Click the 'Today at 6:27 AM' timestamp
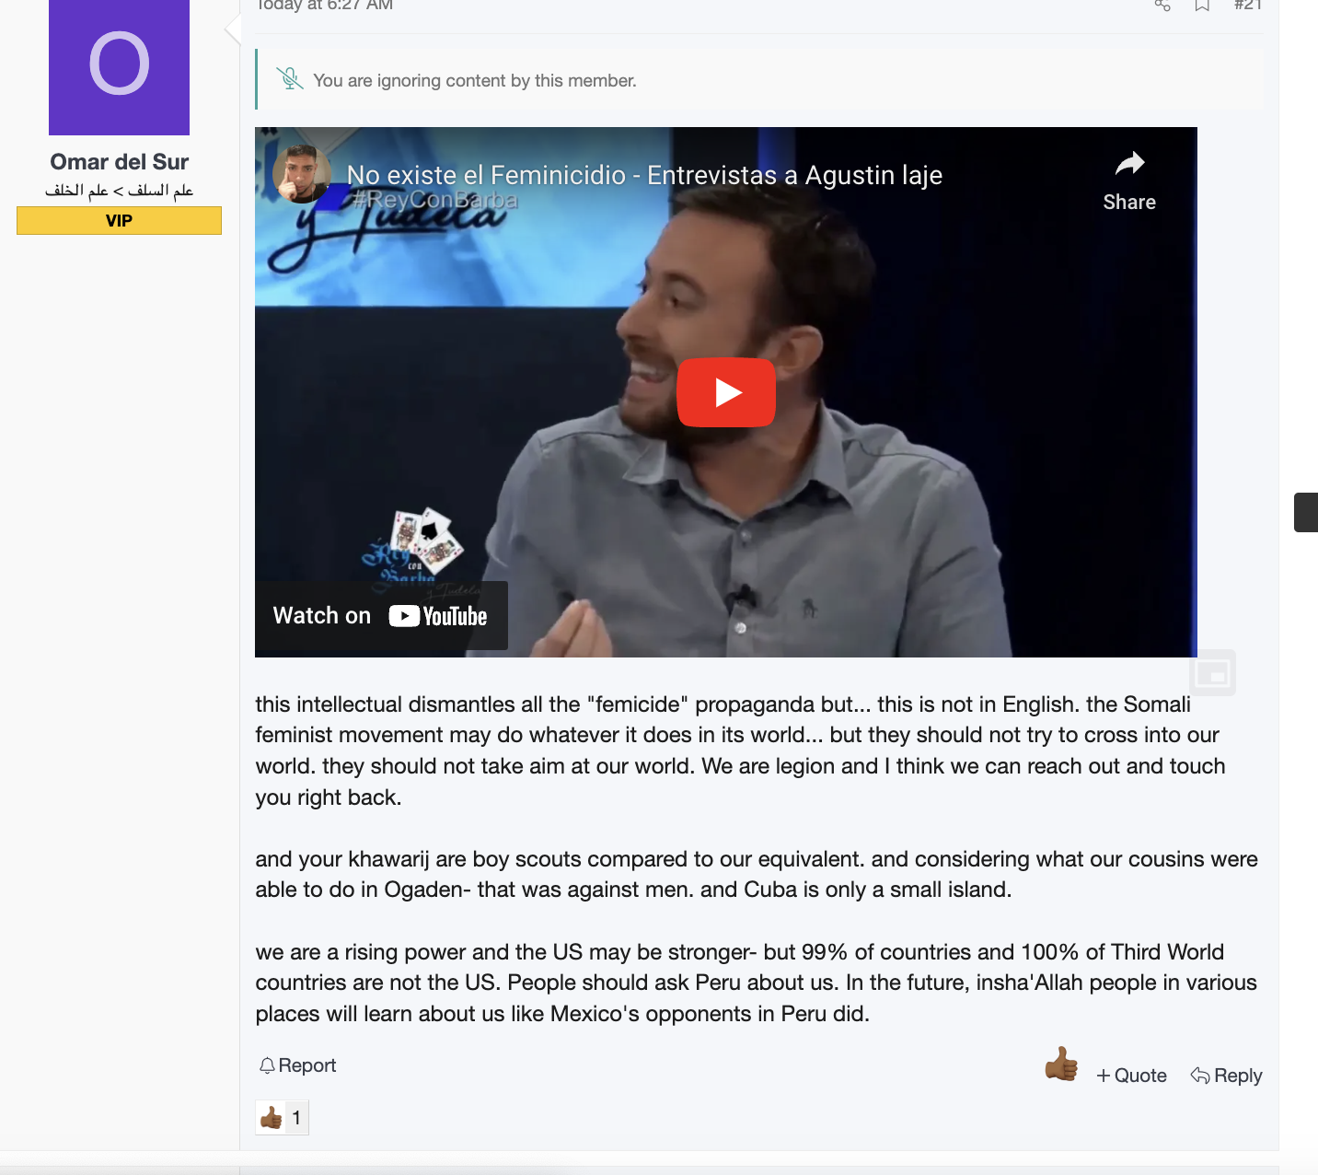Viewport: 1318px width, 1175px height. tap(324, 6)
